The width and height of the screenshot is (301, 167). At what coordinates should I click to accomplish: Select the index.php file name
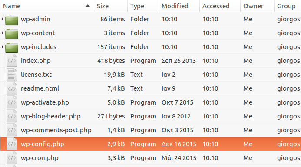36,61
